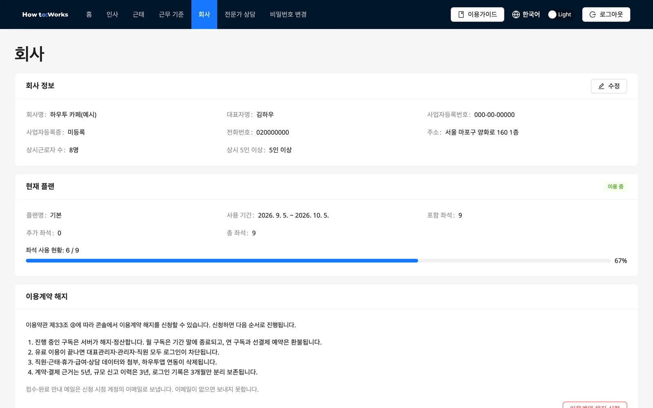Toggle the Light theme switch

[x=560, y=14]
